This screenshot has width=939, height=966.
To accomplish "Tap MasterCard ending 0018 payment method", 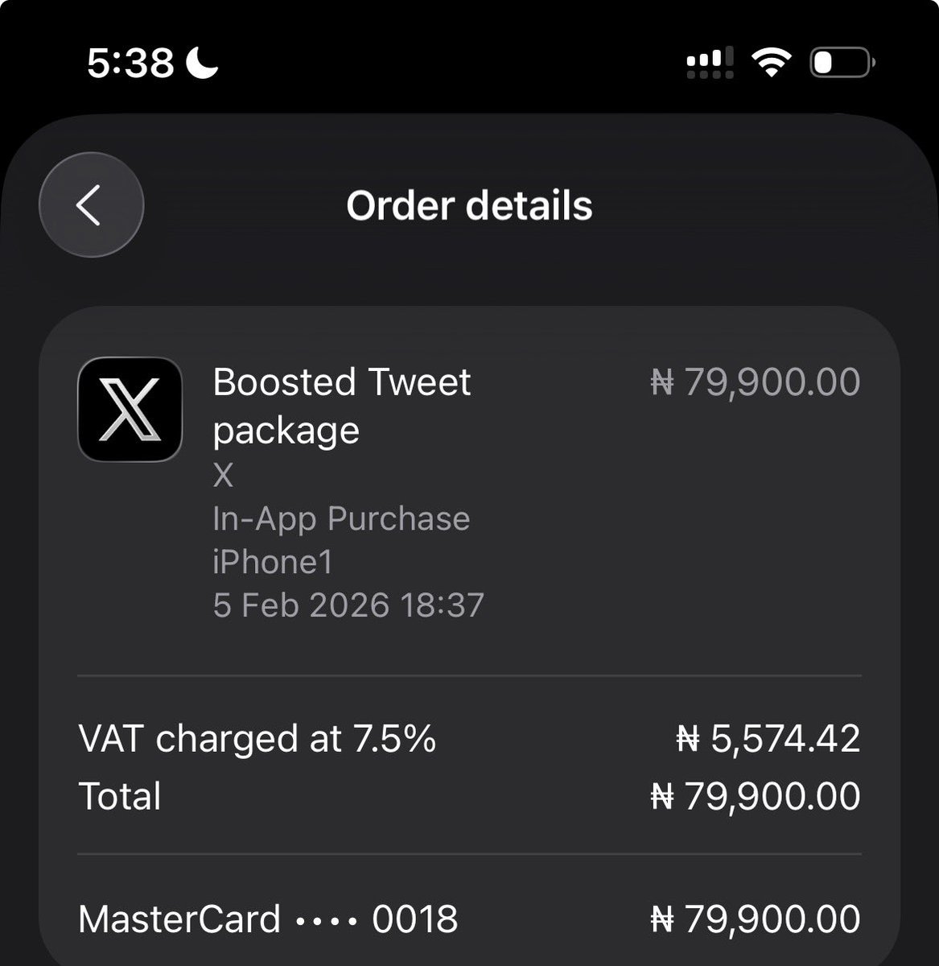I will point(268,919).
